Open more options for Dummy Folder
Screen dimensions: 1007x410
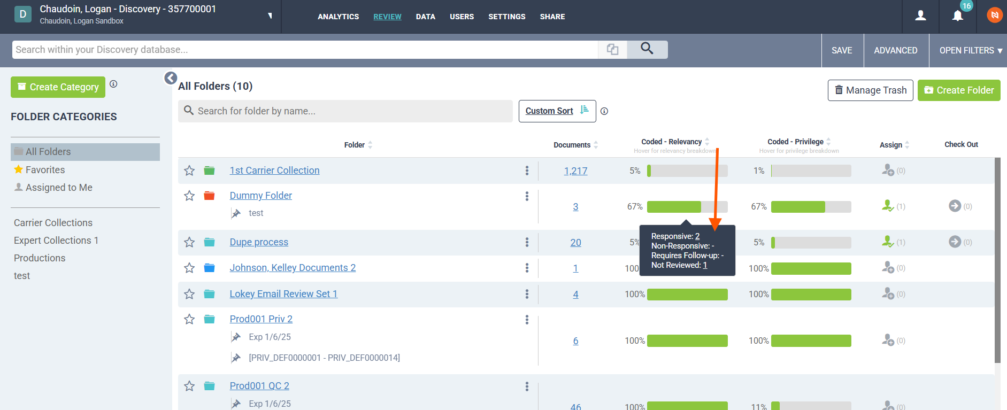pyautogui.click(x=527, y=196)
